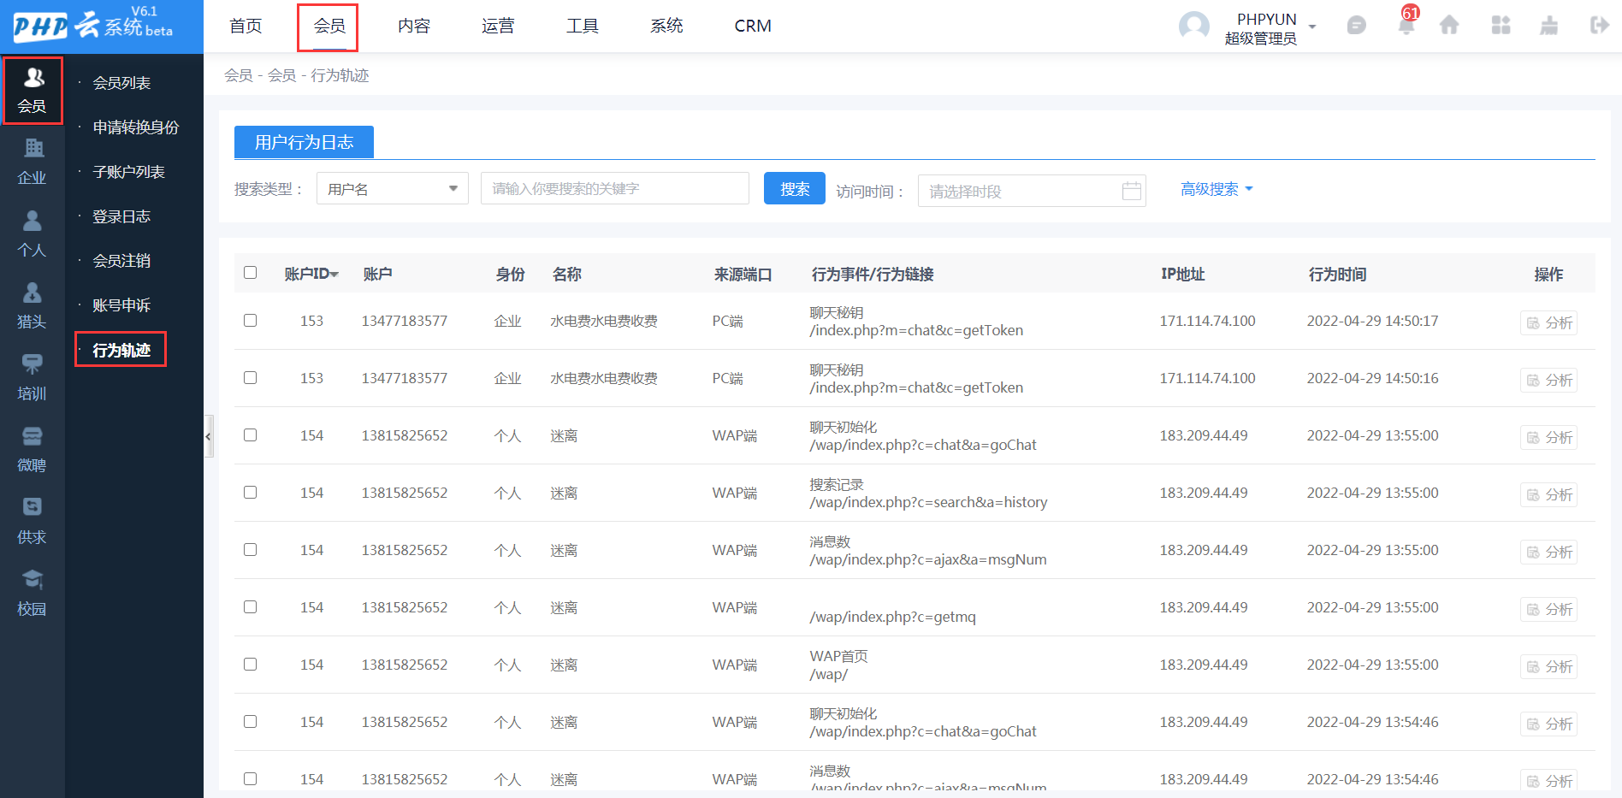This screenshot has height=798, width=1622.
Task: Open notifications bell with 61 badge
Action: coord(1406,23)
